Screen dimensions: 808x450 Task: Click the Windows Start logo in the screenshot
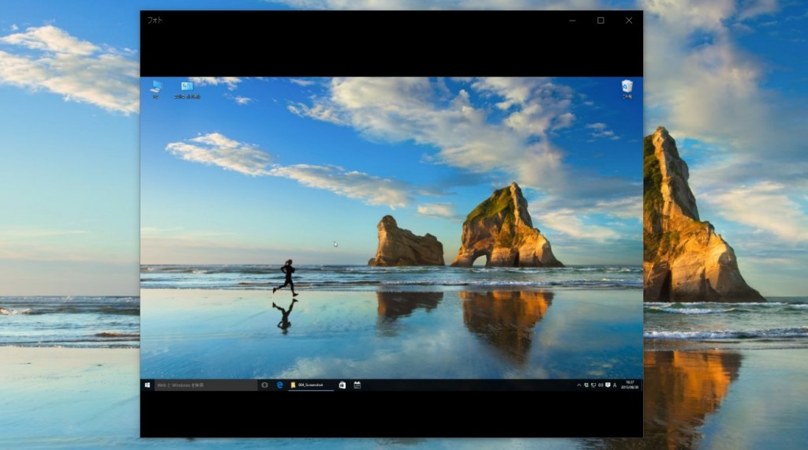click(148, 385)
